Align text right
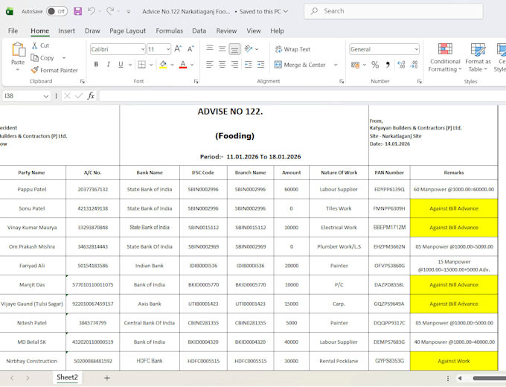506x387 pixels. 234,65
